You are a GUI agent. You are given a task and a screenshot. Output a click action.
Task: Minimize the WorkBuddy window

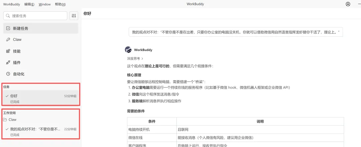(x=359, y=4)
